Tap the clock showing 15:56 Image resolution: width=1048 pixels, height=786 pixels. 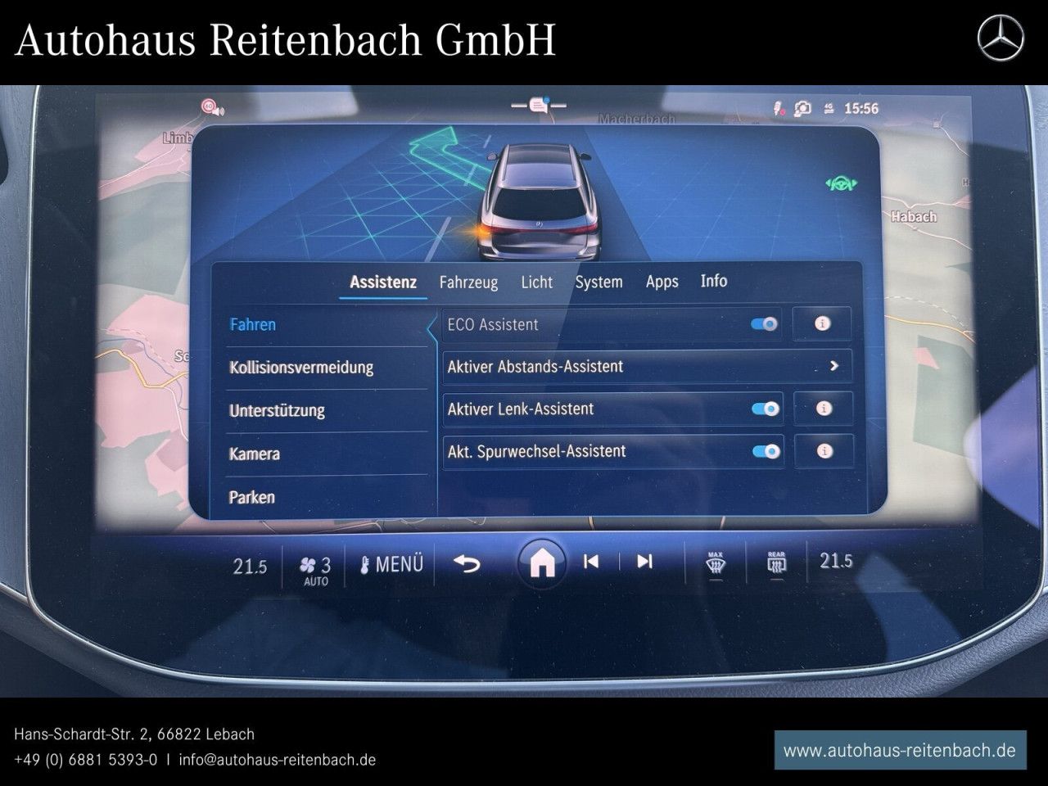point(861,108)
